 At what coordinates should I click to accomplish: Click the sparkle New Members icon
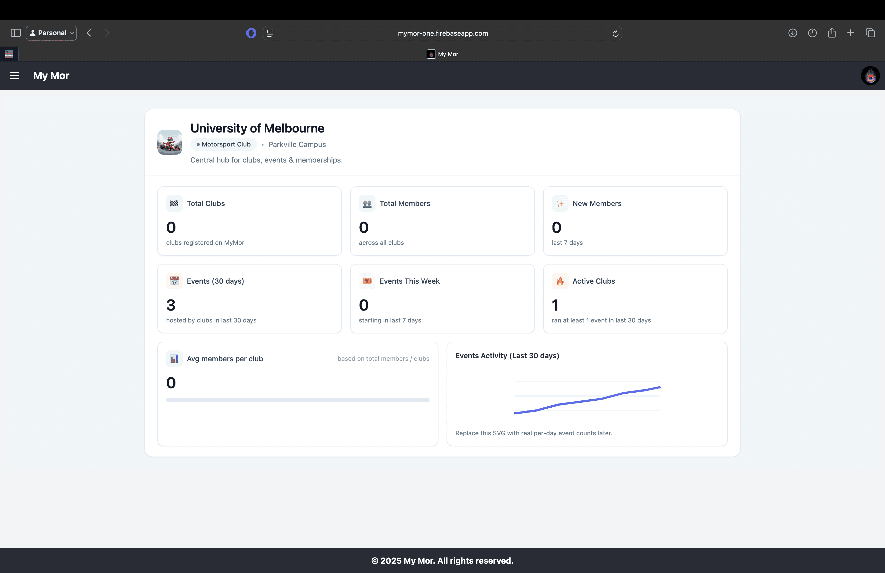(560, 203)
